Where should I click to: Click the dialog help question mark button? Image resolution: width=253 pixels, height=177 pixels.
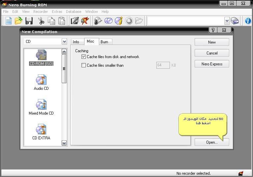213,30
